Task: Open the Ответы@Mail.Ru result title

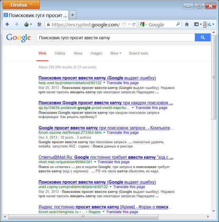Action: [x=106, y=157]
